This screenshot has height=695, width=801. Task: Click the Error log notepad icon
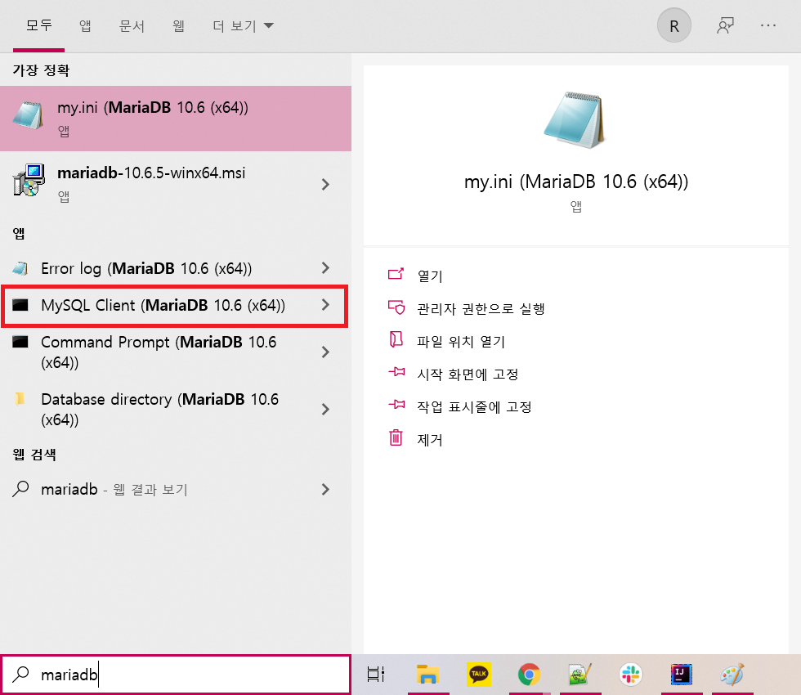coord(20,268)
